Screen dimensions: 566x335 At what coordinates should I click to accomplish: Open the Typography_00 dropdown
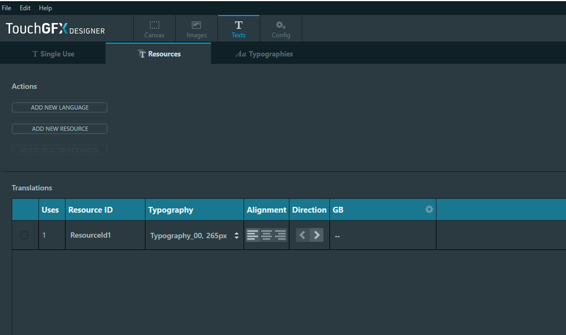pos(194,236)
